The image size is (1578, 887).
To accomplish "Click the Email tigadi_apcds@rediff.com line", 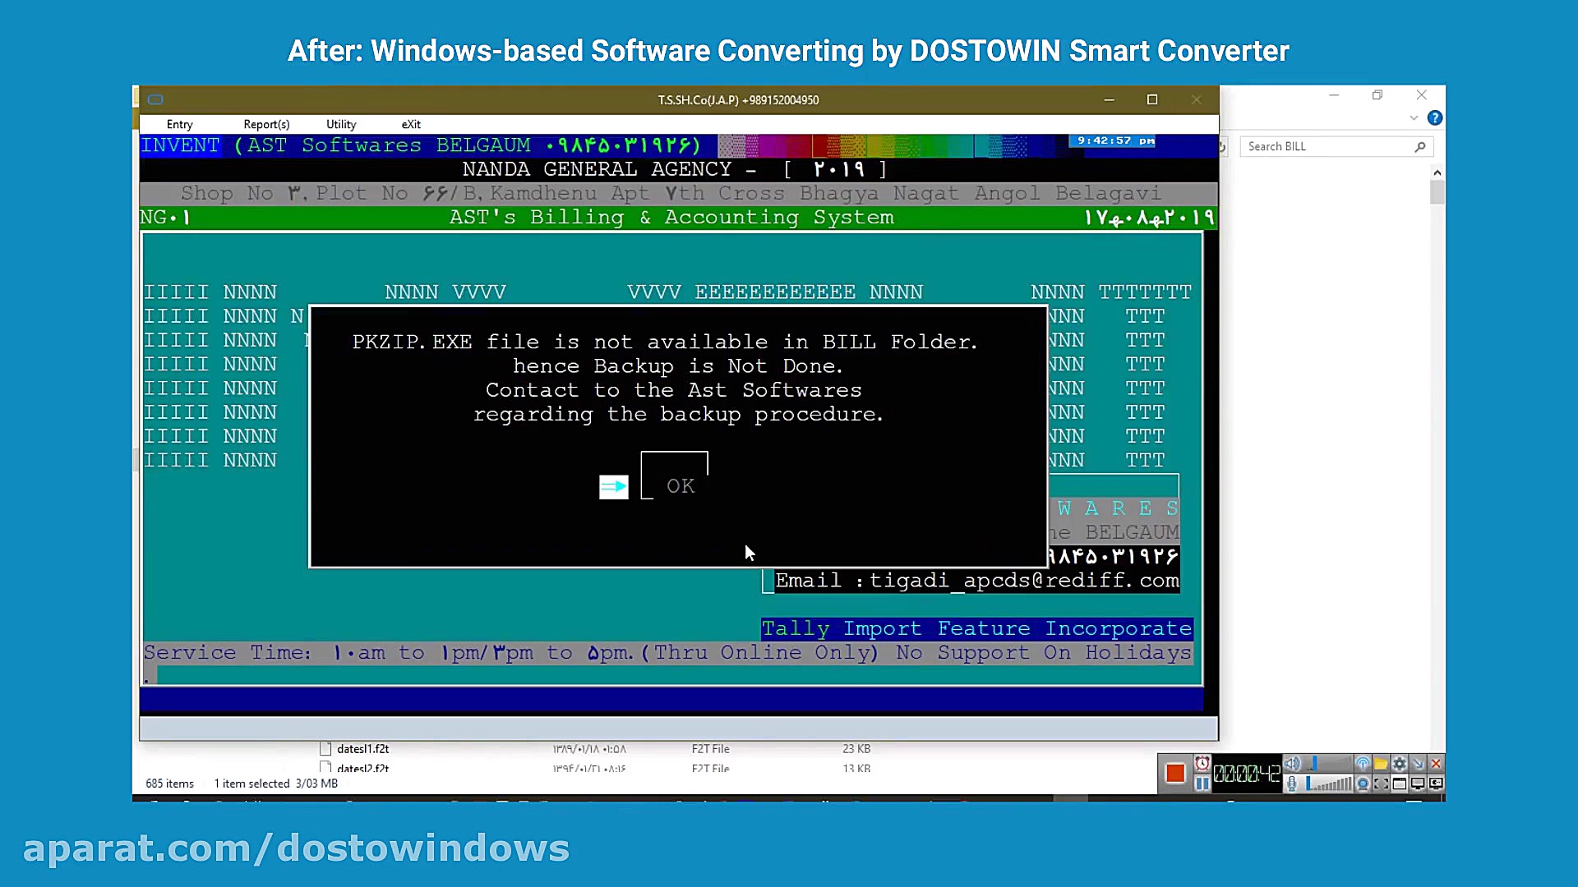I will (x=977, y=581).
